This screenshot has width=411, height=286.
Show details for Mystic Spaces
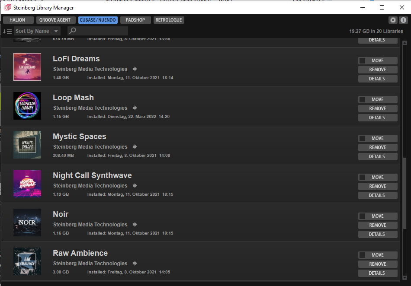coord(378,156)
